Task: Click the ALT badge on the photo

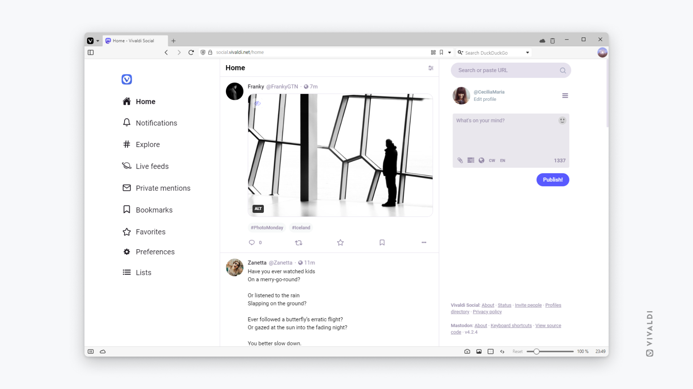Action: click(258, 208)
